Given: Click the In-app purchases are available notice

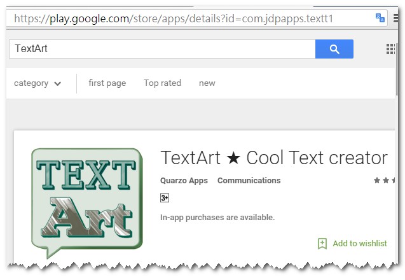Looking at the screenshot, I should tap(217, 218).
